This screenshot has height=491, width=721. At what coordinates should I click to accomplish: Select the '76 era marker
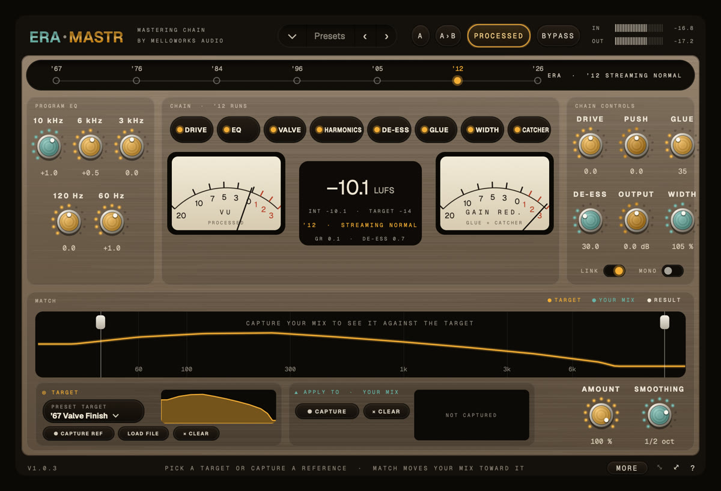tap(136, 80)
